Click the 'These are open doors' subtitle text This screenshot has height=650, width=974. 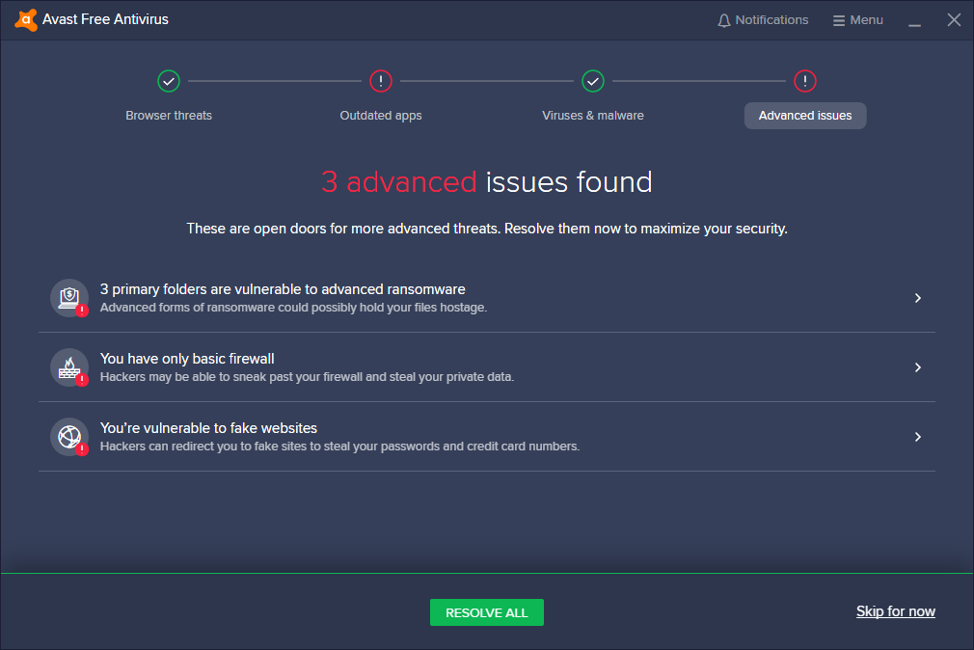pyautogui.click(x=487, y=229)
